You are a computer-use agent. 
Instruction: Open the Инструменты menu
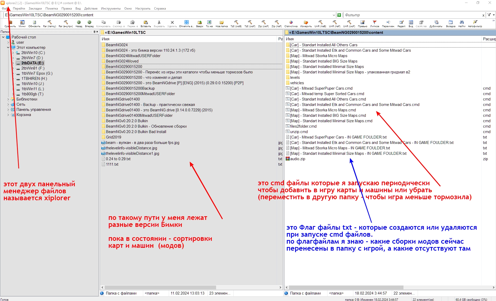pyautogui.click(x=111, y=9)
